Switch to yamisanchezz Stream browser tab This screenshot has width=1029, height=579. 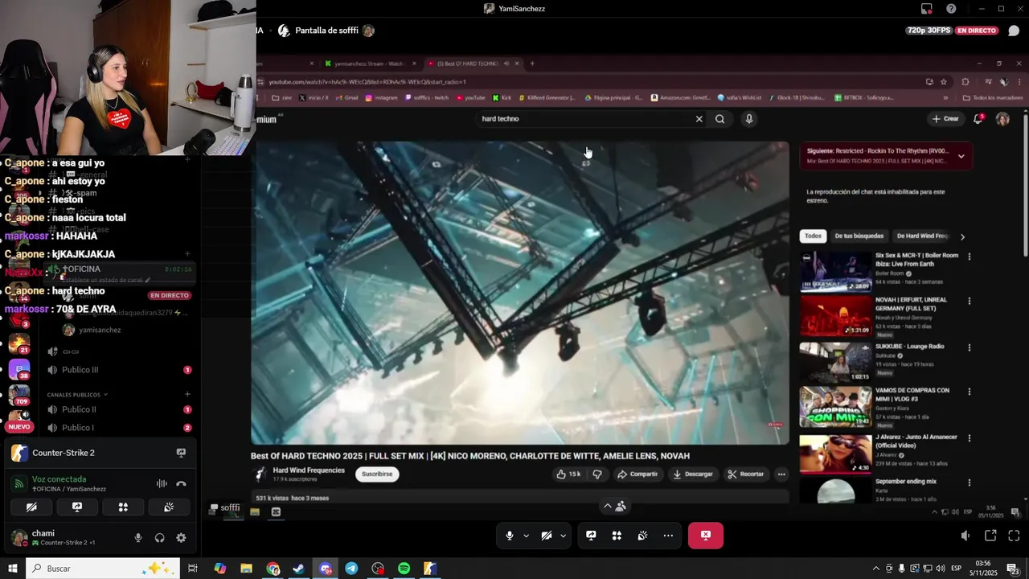coord(370,64)
